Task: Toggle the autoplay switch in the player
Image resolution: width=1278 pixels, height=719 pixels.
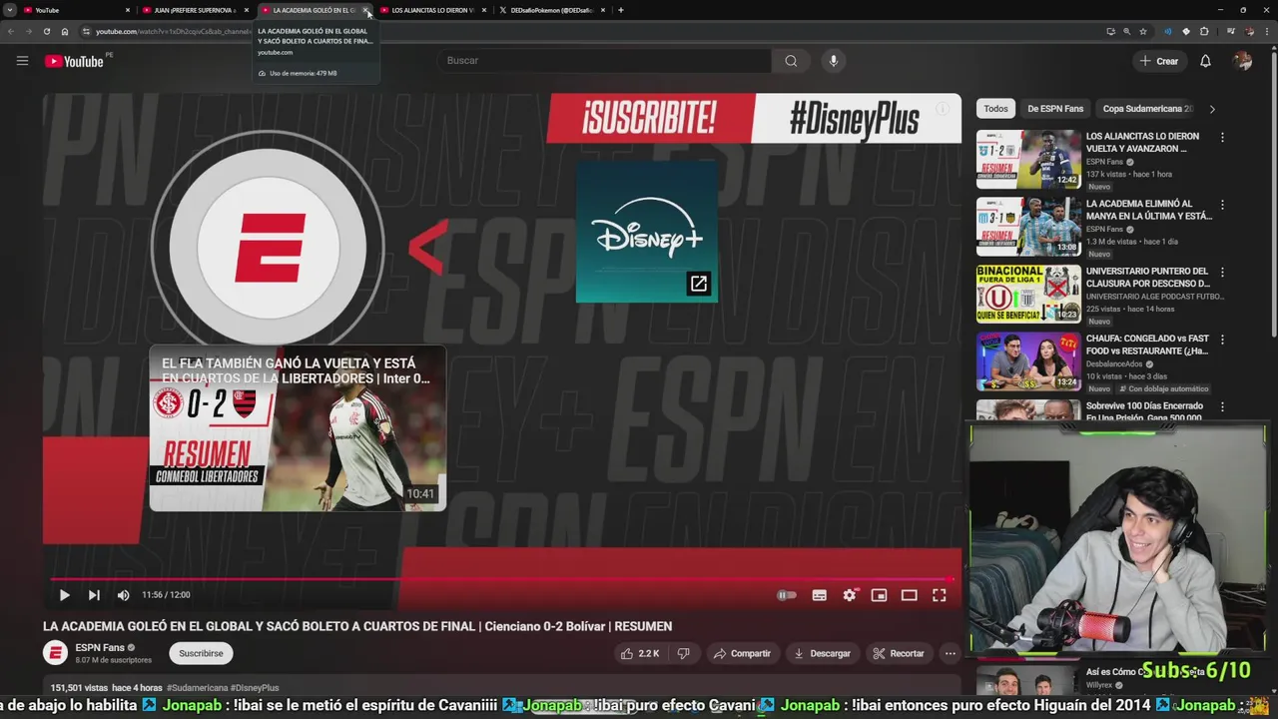Action: coord(787,595)
